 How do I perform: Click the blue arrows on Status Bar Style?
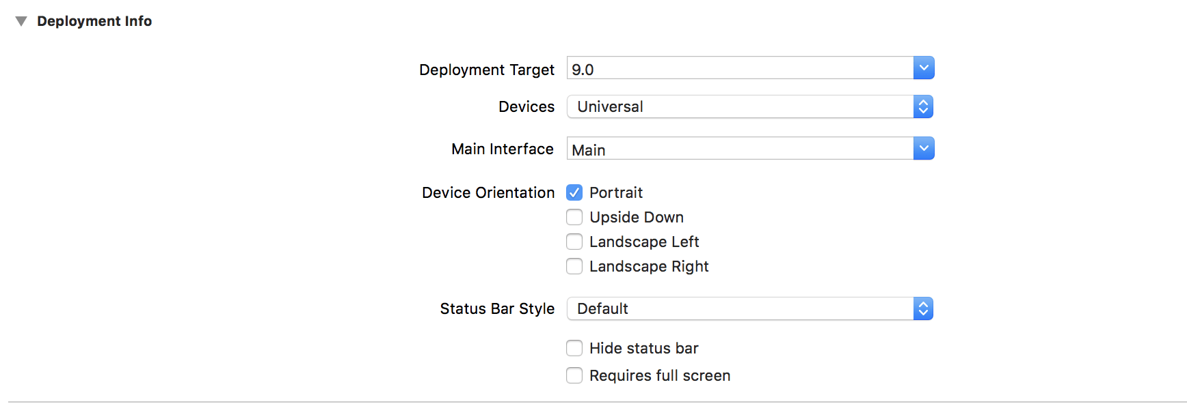tap(924, 309)
